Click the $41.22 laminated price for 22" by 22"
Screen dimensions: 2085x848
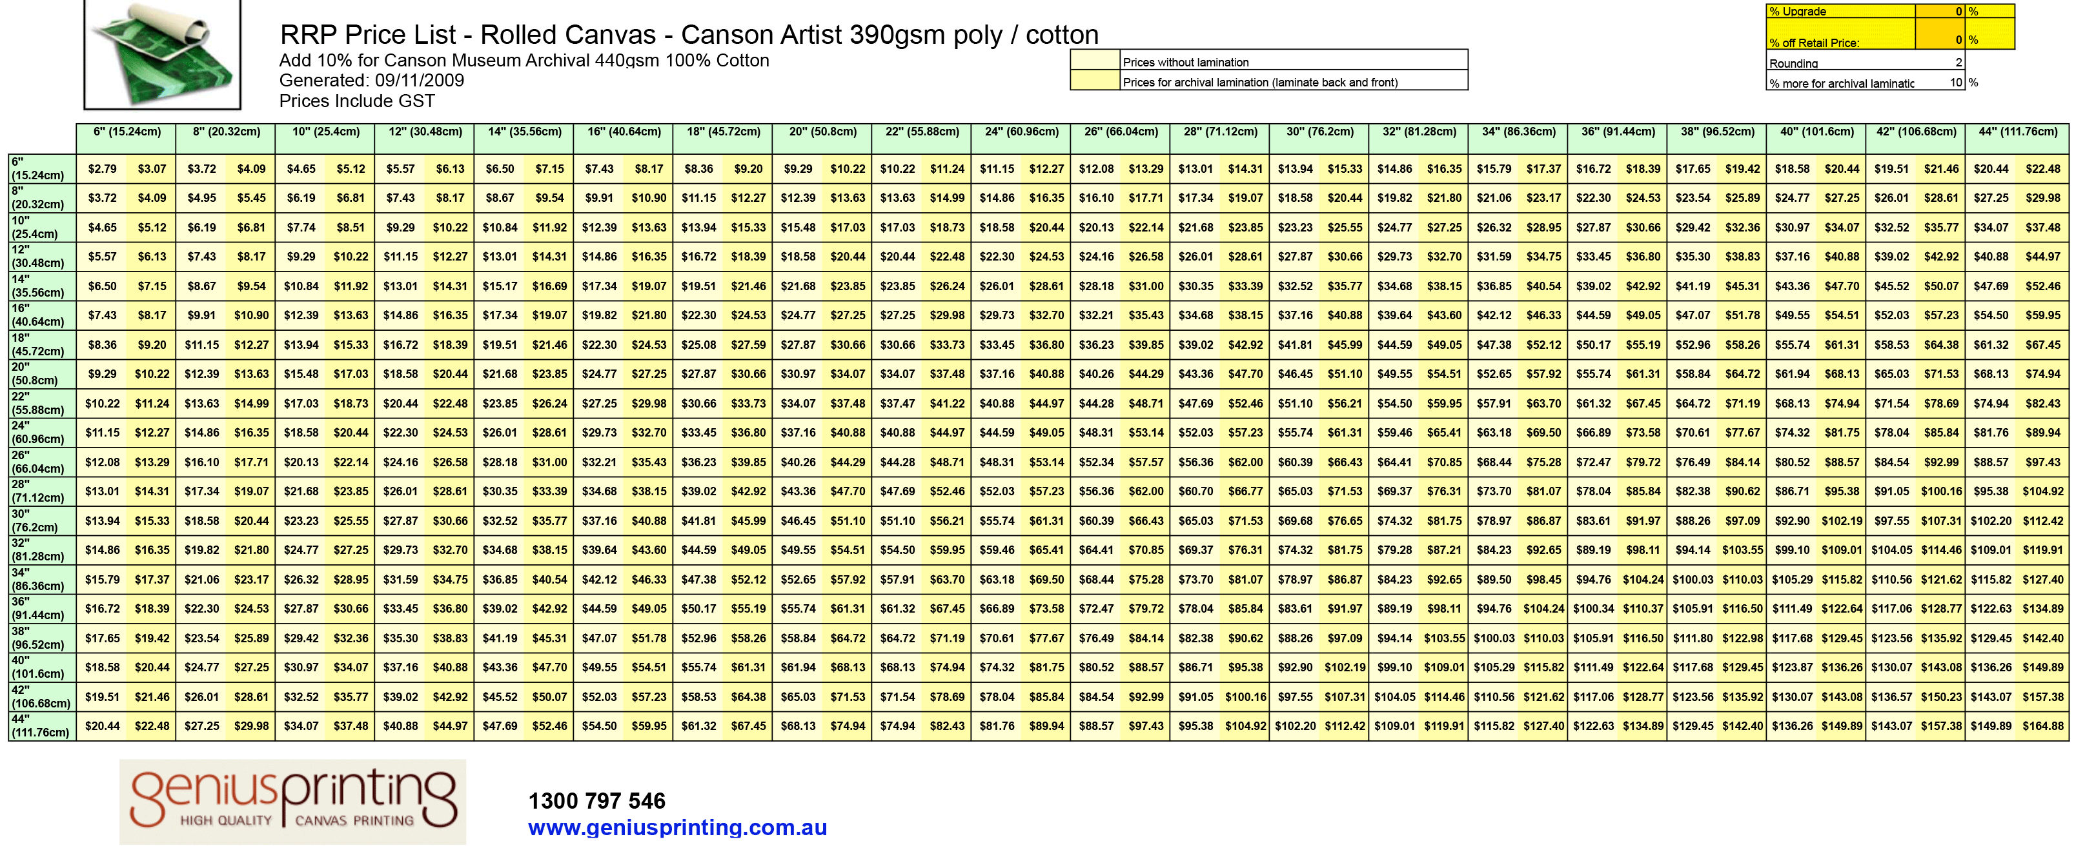pyautogui.click(x=947, y=404)
